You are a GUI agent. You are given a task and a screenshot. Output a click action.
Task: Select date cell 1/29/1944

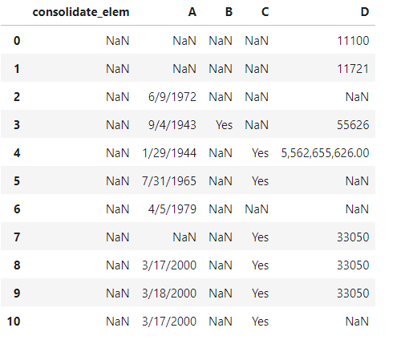click(x=169, y=153)
